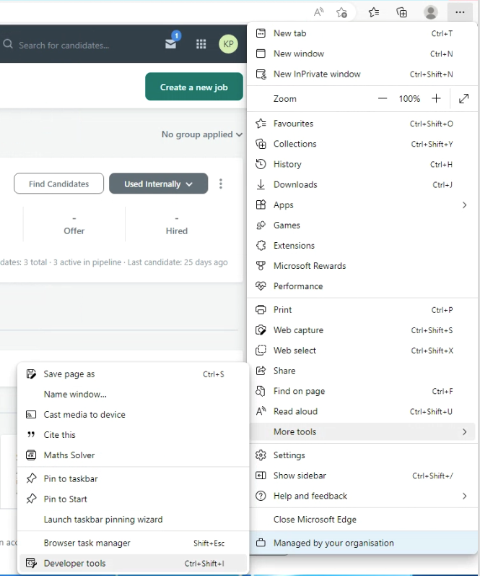Viewport: 480px width, 576px height.
Task: Click the Hired pipeline stage
Action: [177, 225]
